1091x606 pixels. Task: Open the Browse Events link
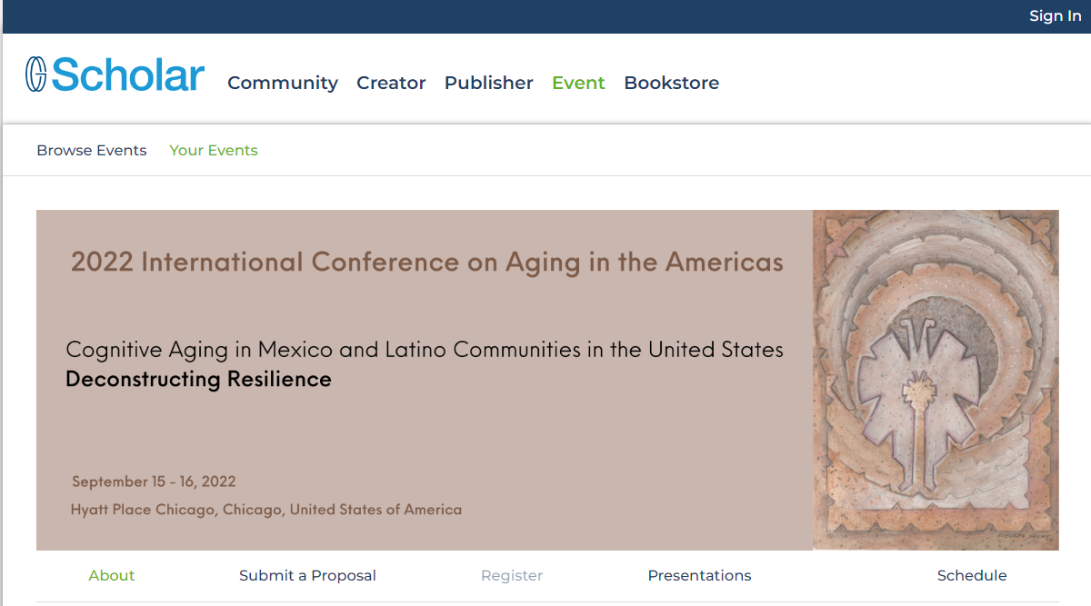coord(92,151)
